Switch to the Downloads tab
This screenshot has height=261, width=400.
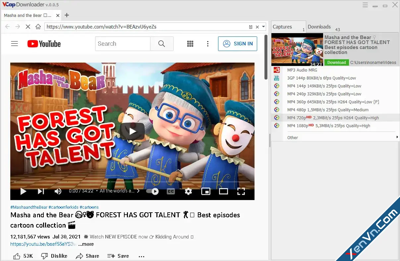point(319,27)
